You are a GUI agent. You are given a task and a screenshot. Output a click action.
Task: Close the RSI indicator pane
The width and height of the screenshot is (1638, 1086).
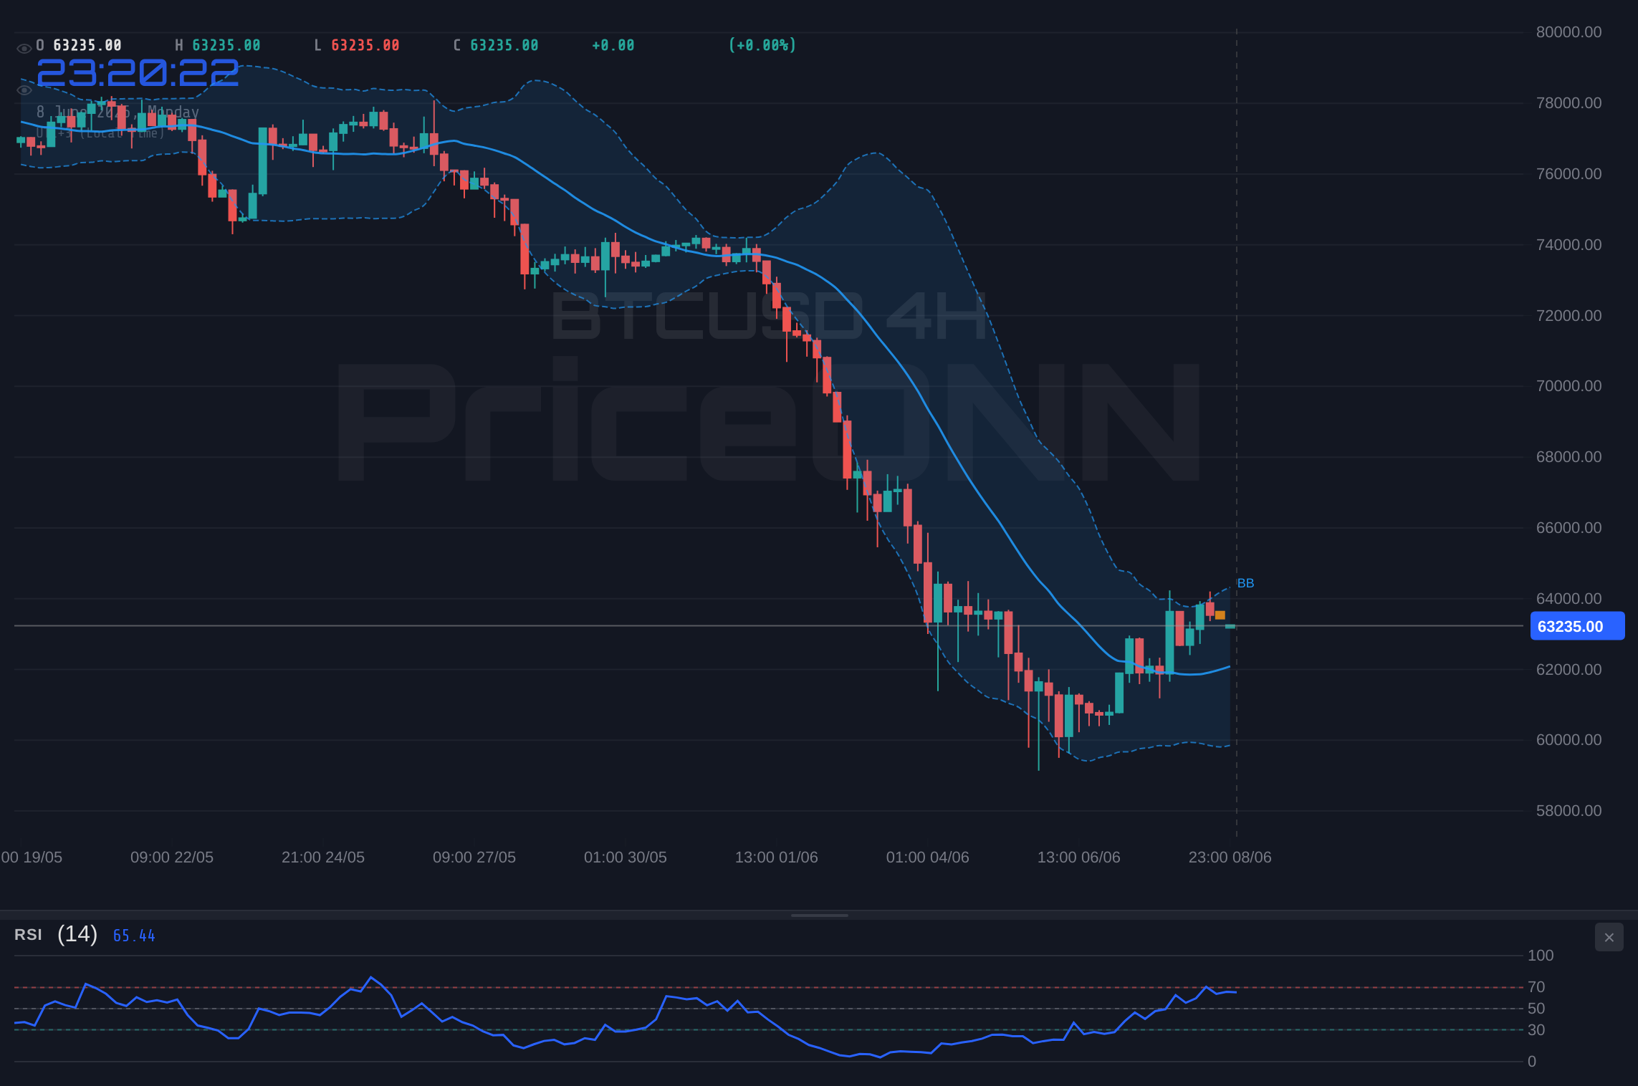(1609, 937)
